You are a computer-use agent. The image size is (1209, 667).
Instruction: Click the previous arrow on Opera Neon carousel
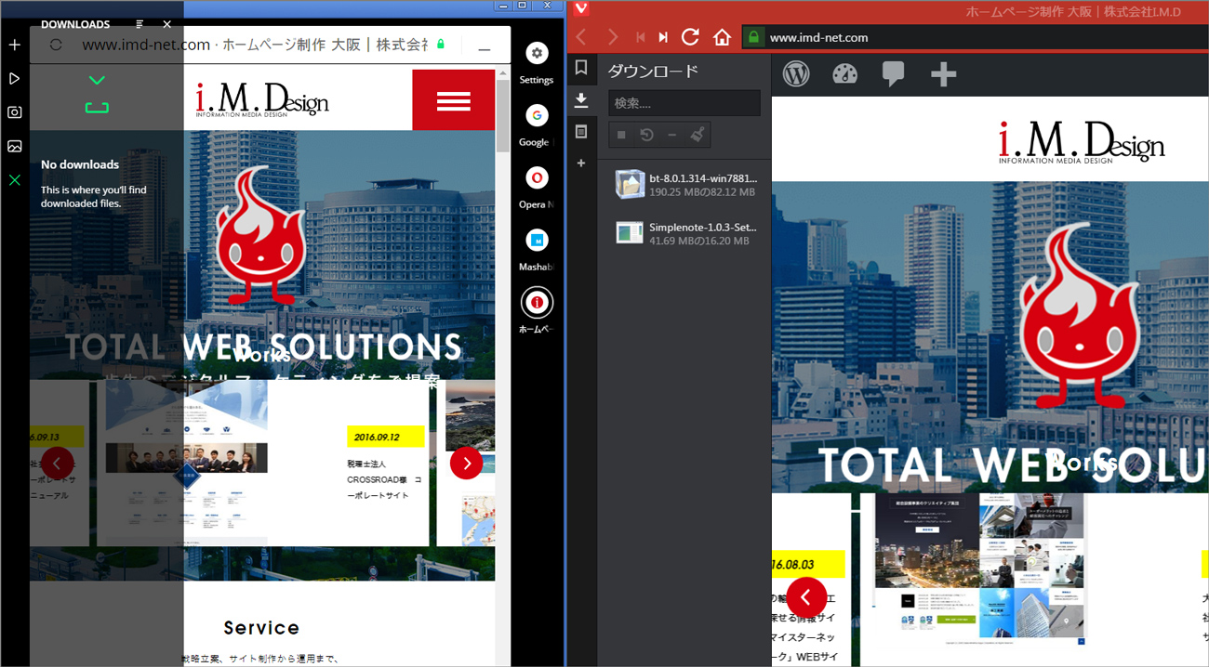(x=58, y=463)
